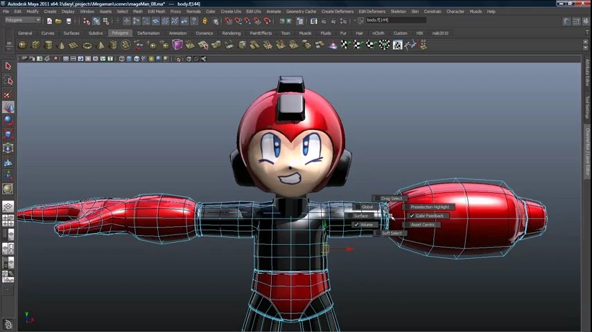Click the question mark snap icon
592x332 pixels.
click(193, 21)
